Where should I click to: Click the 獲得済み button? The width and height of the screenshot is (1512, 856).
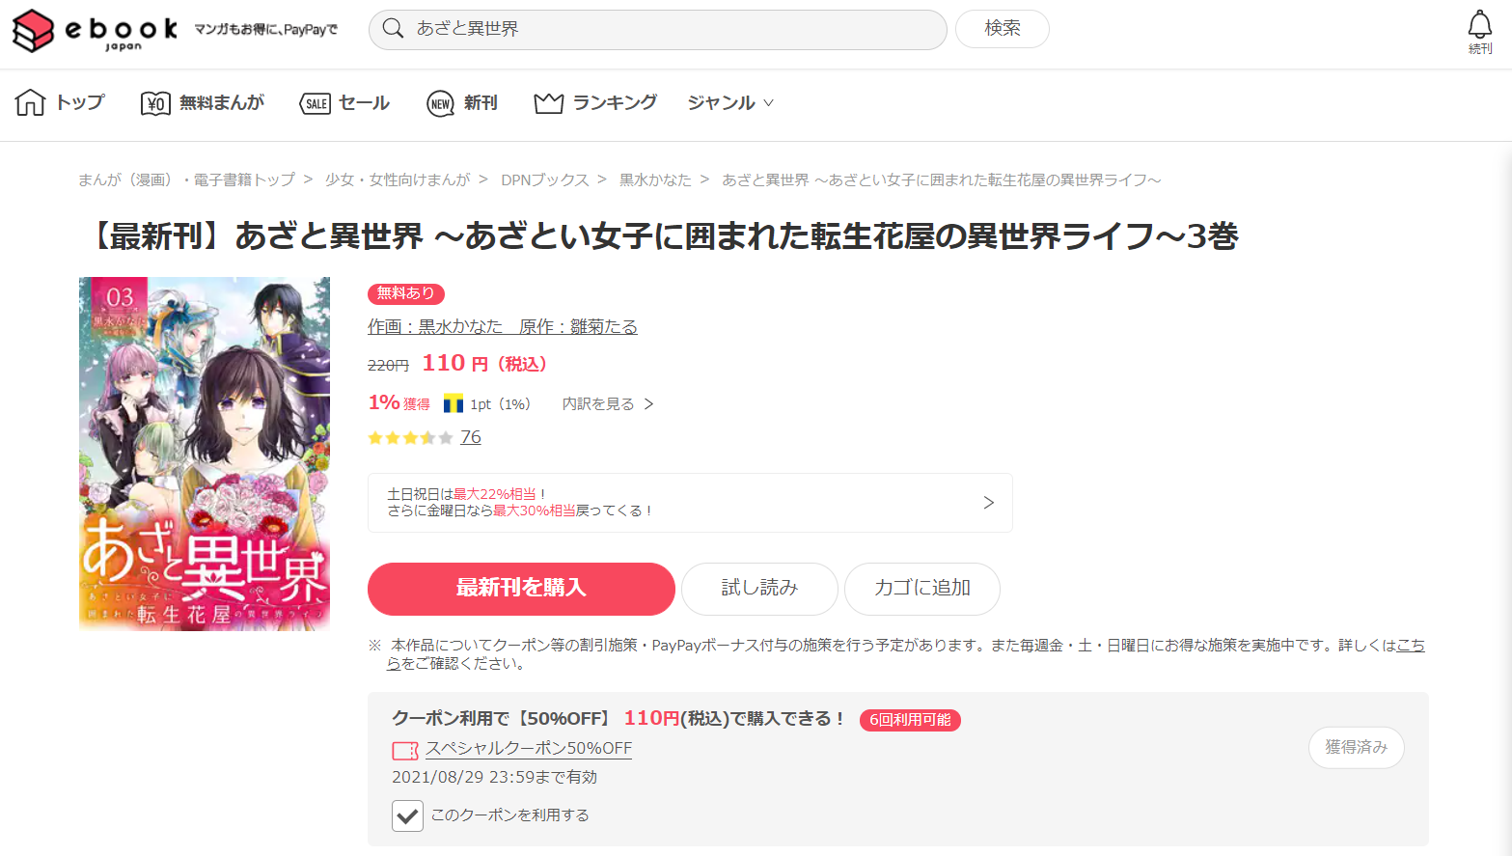[1356, 747]
